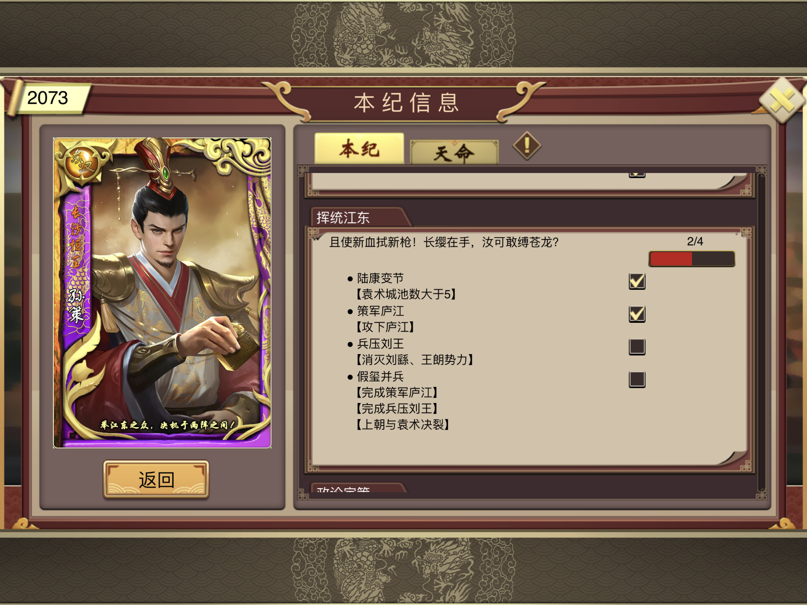The image size is (807, 605).
Task: Open the 本纪 tab
Action: coord(359,149)
